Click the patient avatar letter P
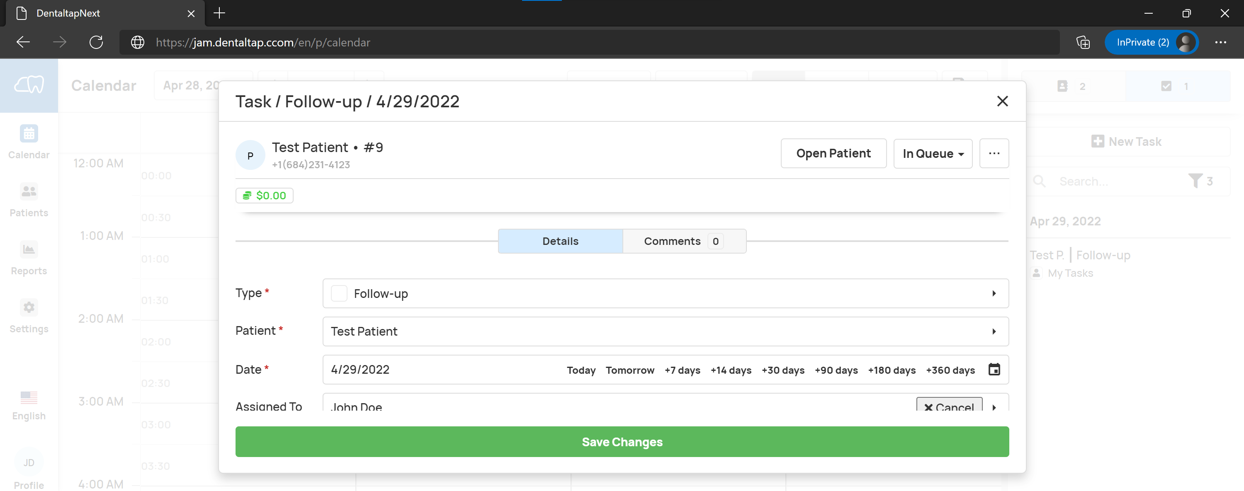The height and width of the screenshot is (491, 1244). [x=250, y=155]
